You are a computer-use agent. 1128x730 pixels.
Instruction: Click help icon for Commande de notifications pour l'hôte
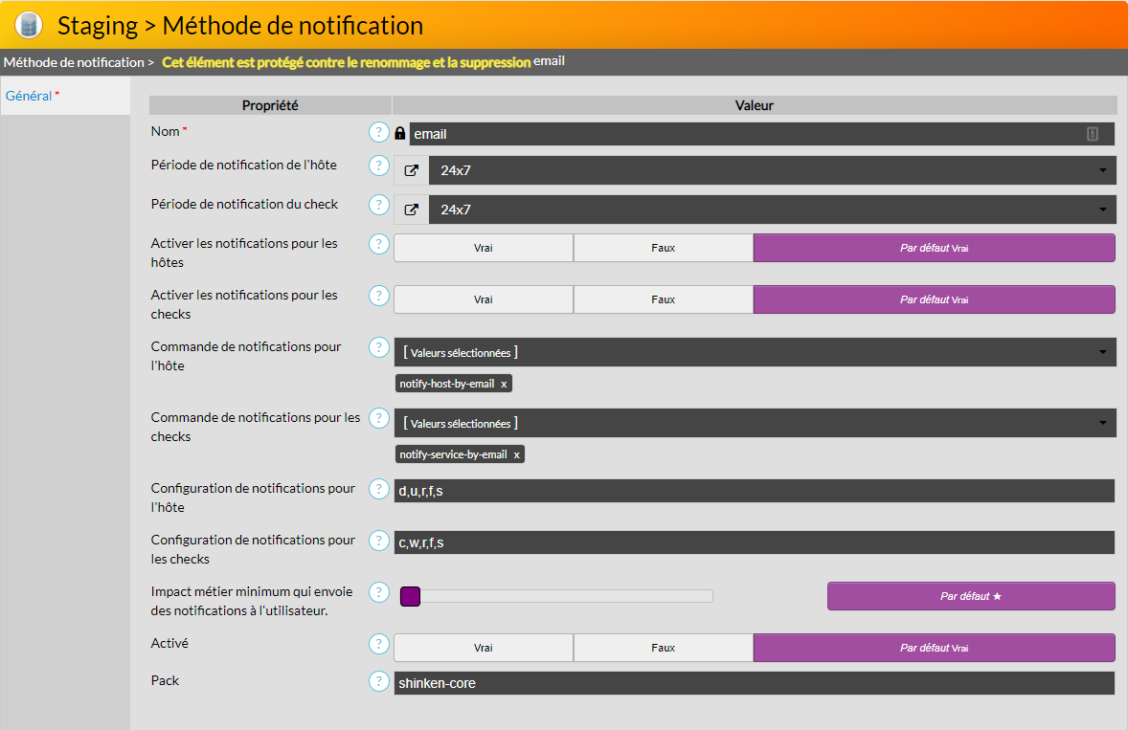point(379,347)
